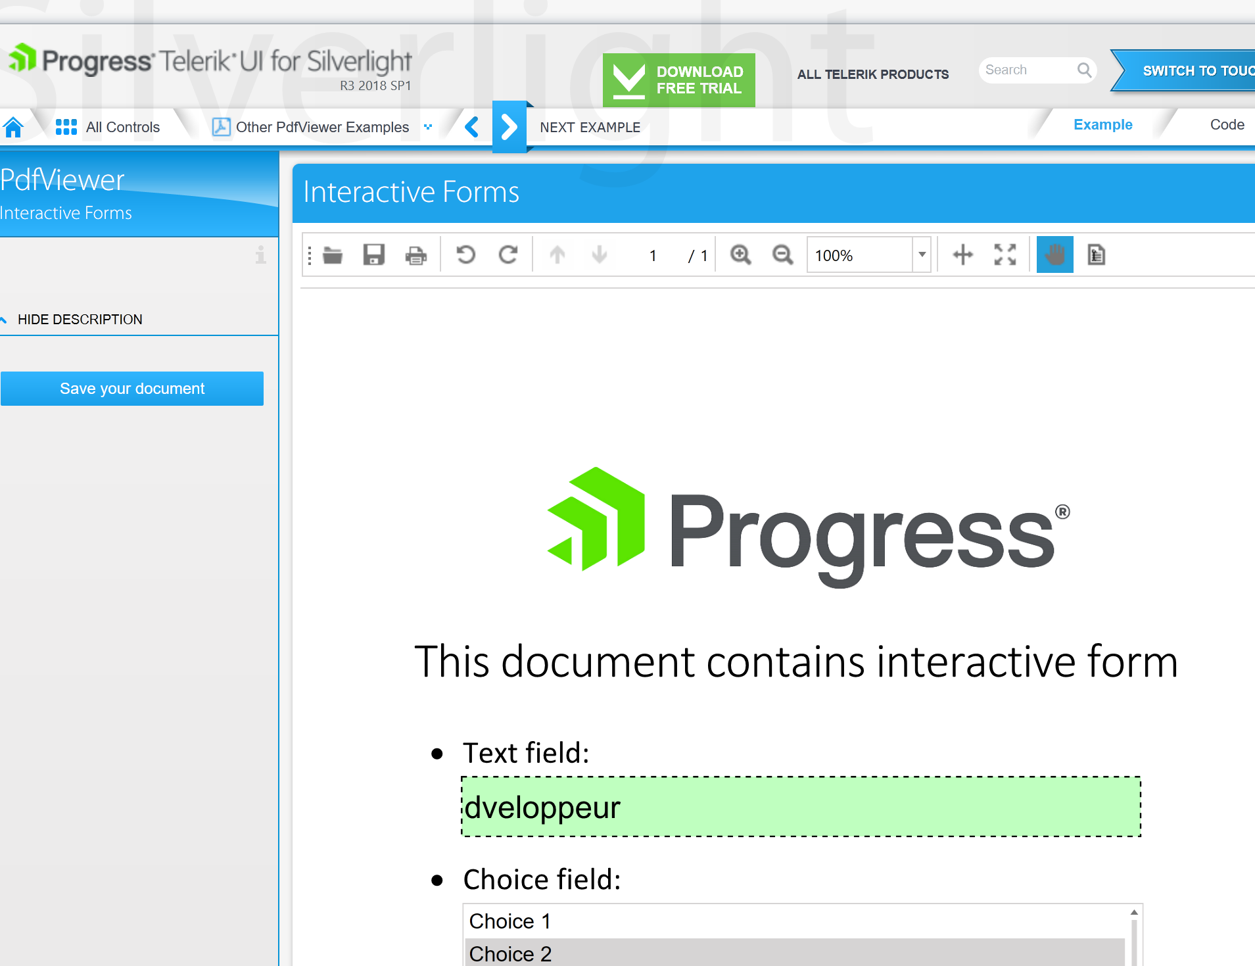Image resolution: width=1255 pixels, height=966 pixels.
Task: Click ALL TELERIK PRODUCTS link
Action: point(872,74)
